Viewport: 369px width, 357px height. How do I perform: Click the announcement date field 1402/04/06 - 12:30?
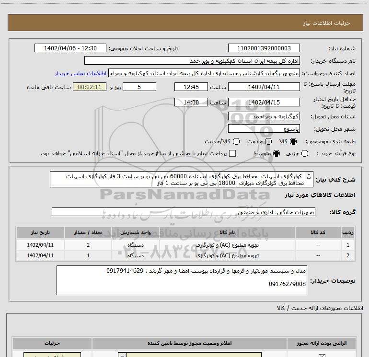coord(70,48)
